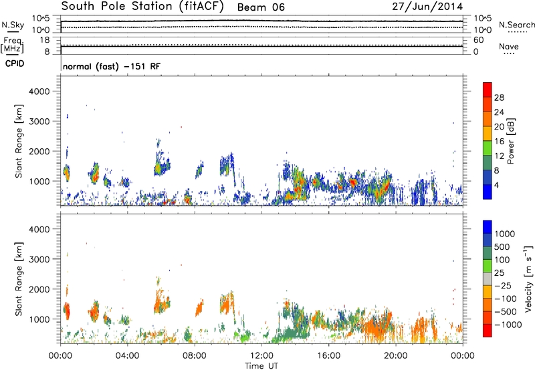
Task: Click the '16' power color bar label
Action: coord(499,142)
